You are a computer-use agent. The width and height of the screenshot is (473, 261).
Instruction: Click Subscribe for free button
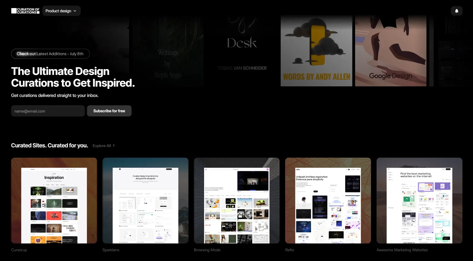[109, 111]
